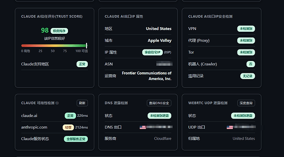The height and width of the screenshot is (157, 284).
Task: Click the anthropic.com row label
Action: click(34, 127)
